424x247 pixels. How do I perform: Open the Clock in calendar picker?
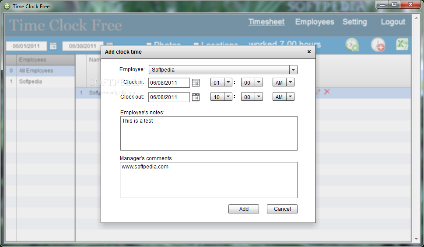[196, 82]
